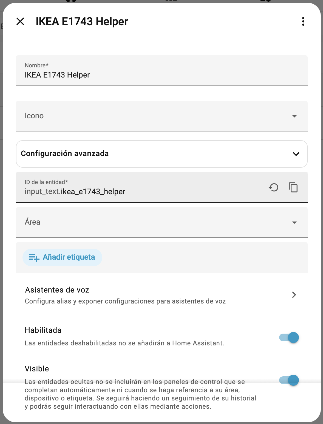Screen dimensions: 323x424
Task: Toggle the Visible switch
Action: point(289,380)
